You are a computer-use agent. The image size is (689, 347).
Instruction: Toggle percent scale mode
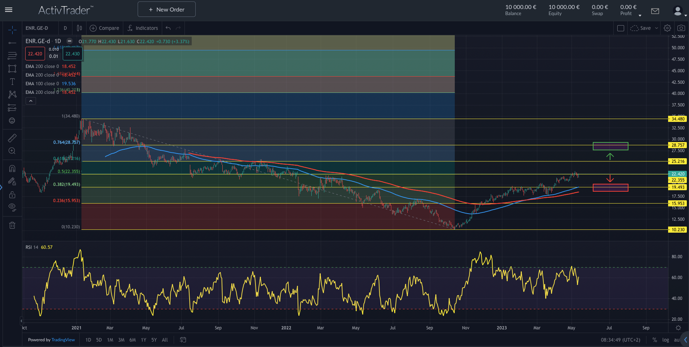point(655,340)
